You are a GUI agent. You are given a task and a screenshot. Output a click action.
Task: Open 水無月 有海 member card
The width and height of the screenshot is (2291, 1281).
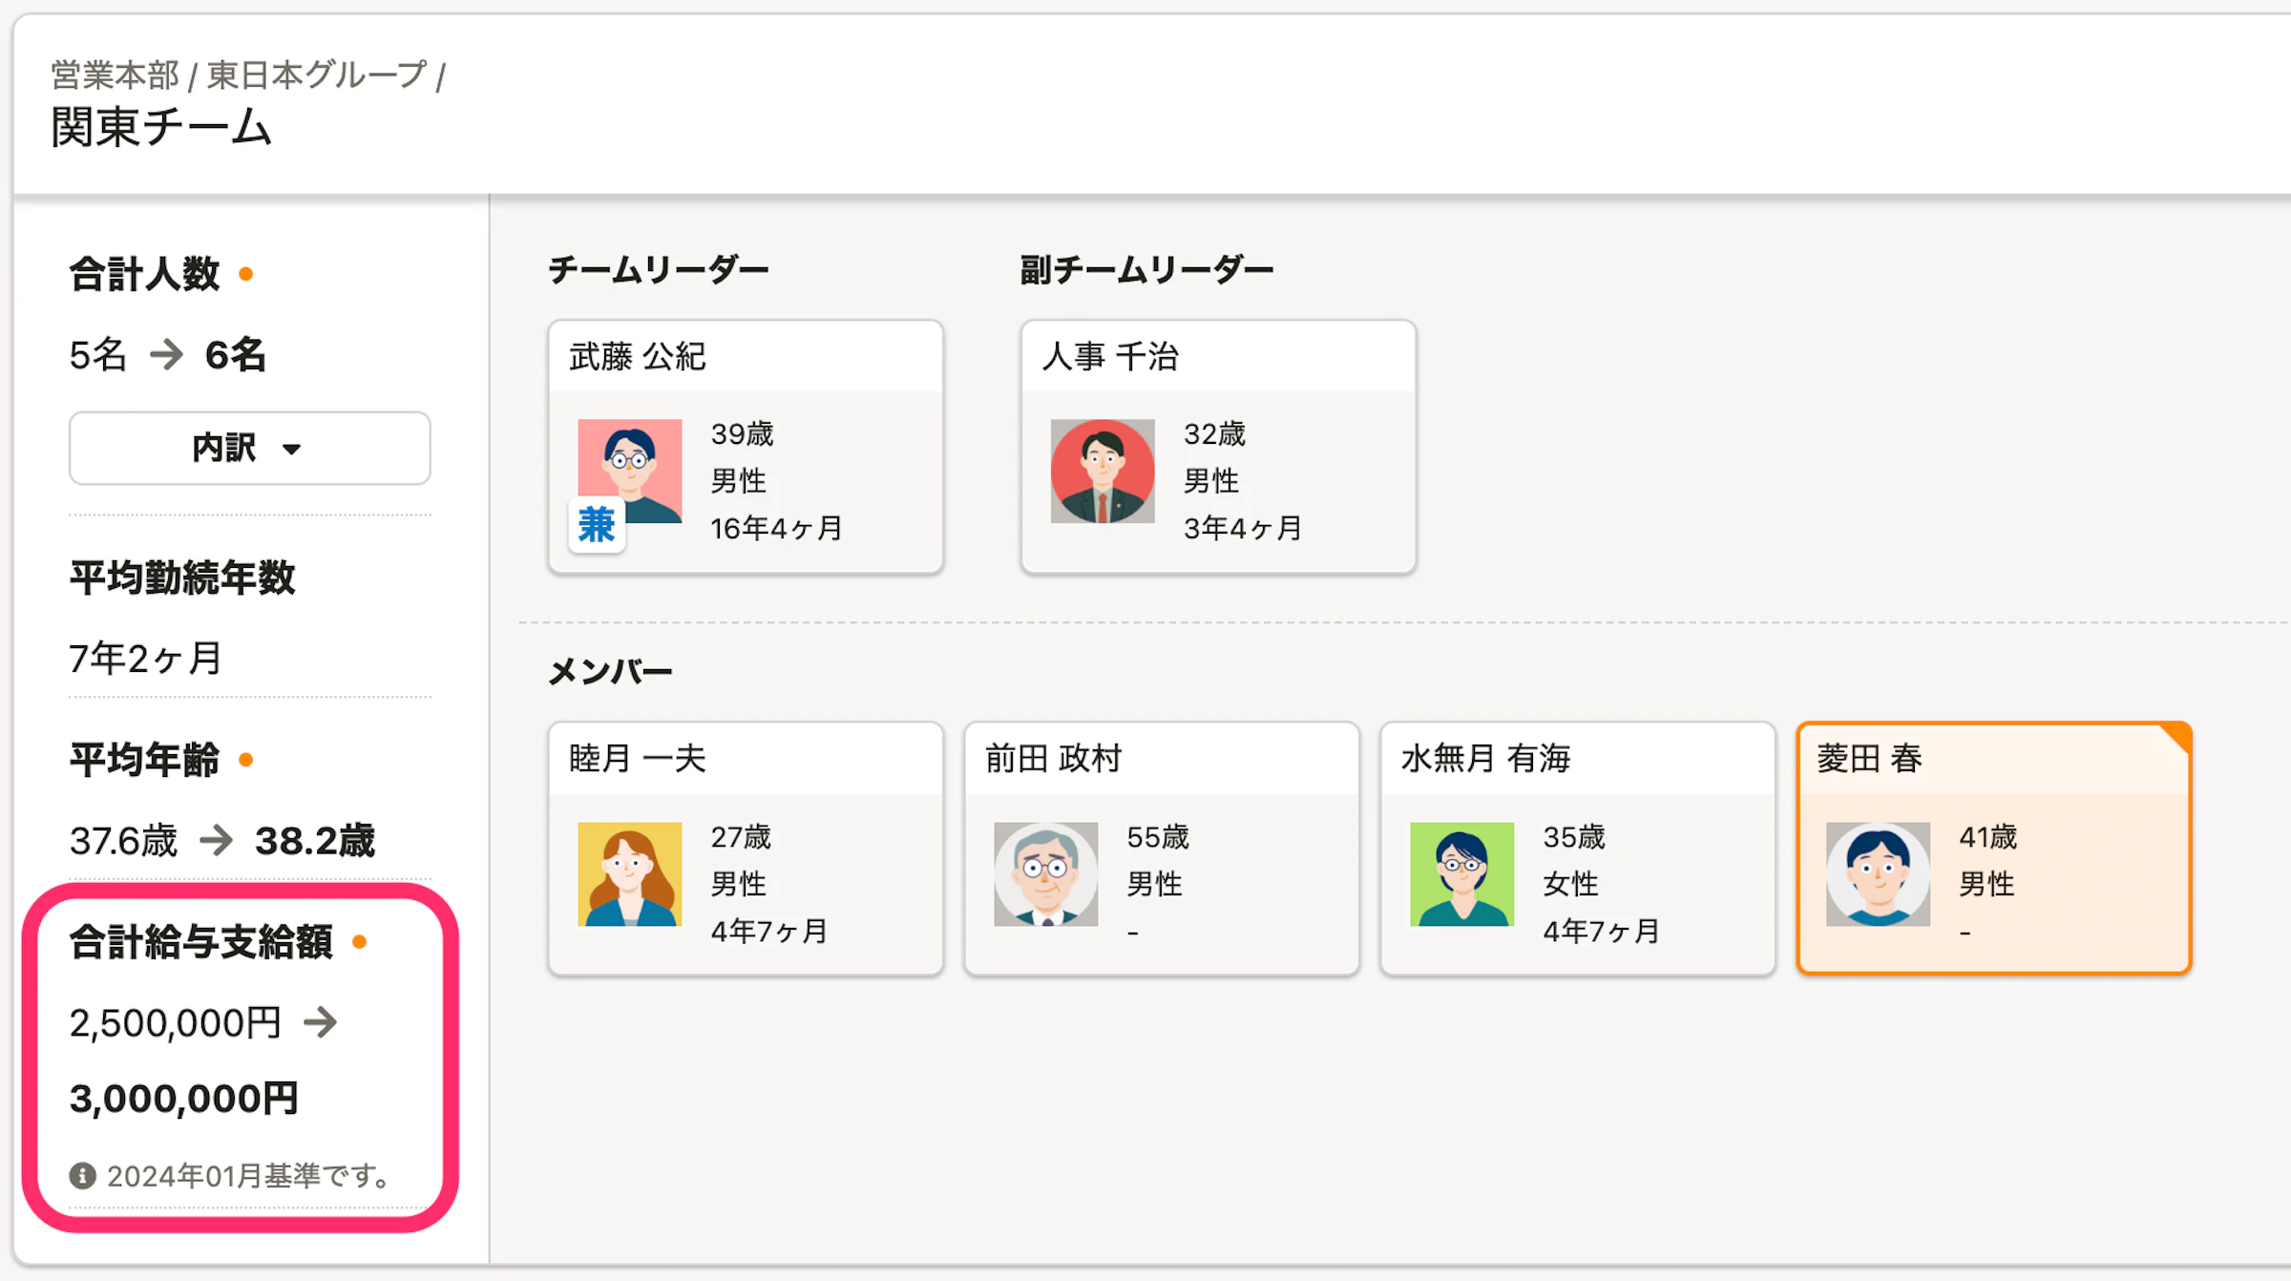pos(1578,849)
